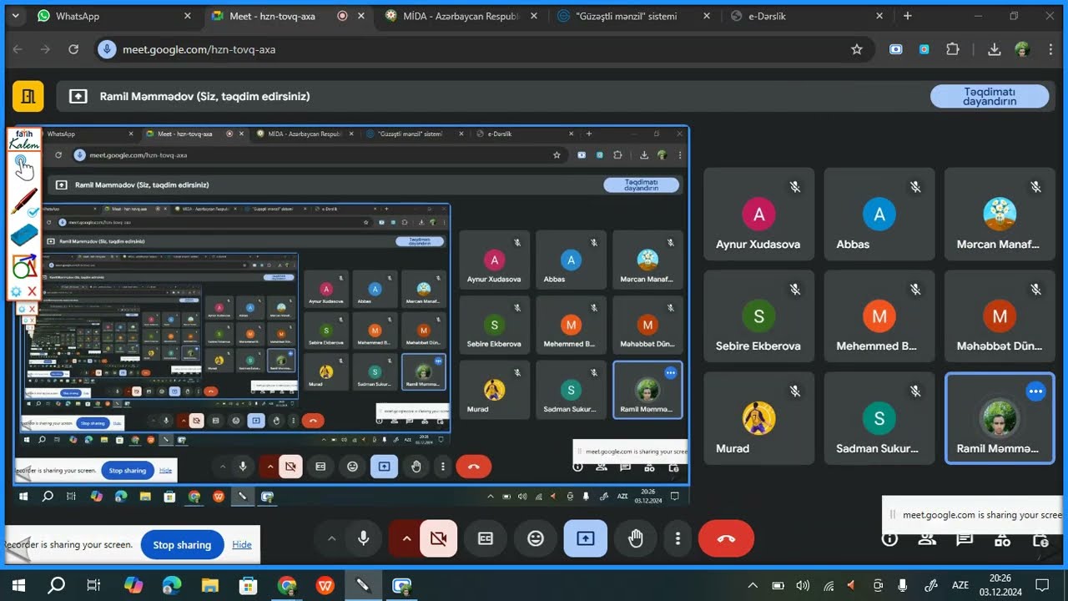The height and width of the screenshot is (601, 1068).
Task: Raise hand in the main Meet control bar
Action: click(x=636, y=538)
